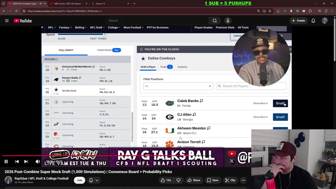The width and height of the screenshot is (336, 189).
Task: Jump to the previous video in playlist
Action: [x=17, y=162]
